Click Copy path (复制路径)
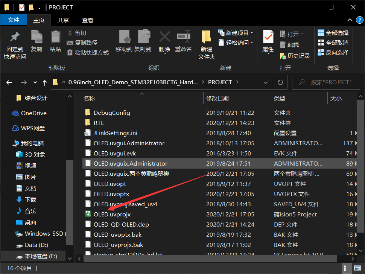Viewport: 365px width, 274px height. point(82,43)
